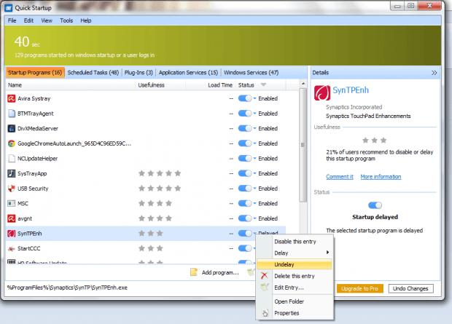Click the StartCCC Catalyst icon
Image resolution: width=452 pixels, height=324 pixels.
pos(11,248)
